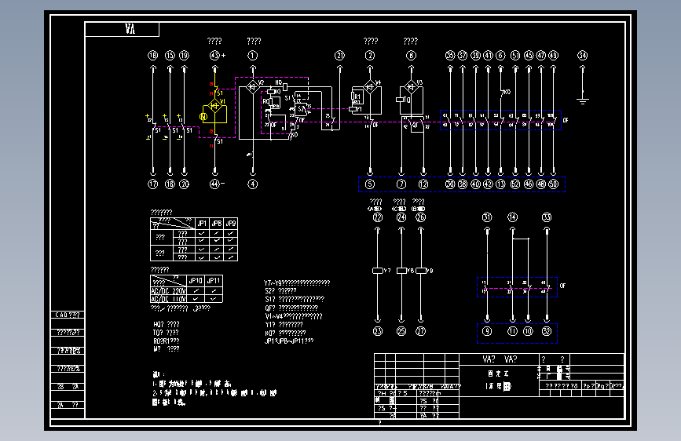Image resolution: width=681 pixels, height=441 pixels.
Task: Select terminal circle numbered 40
Action: (475, 184)
